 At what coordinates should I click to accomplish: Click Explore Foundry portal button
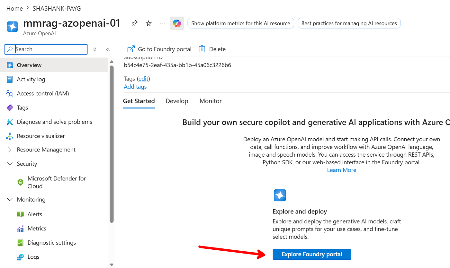click(x=312, y=254)
